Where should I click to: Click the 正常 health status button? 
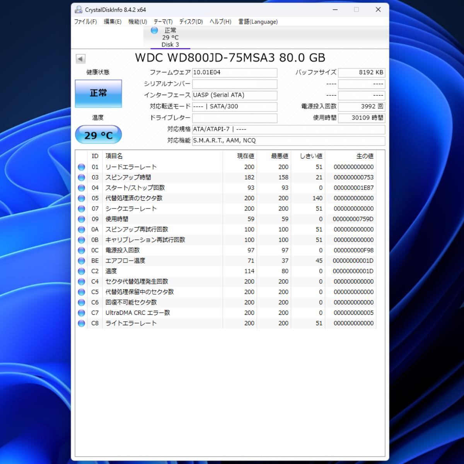pos(98,93)
